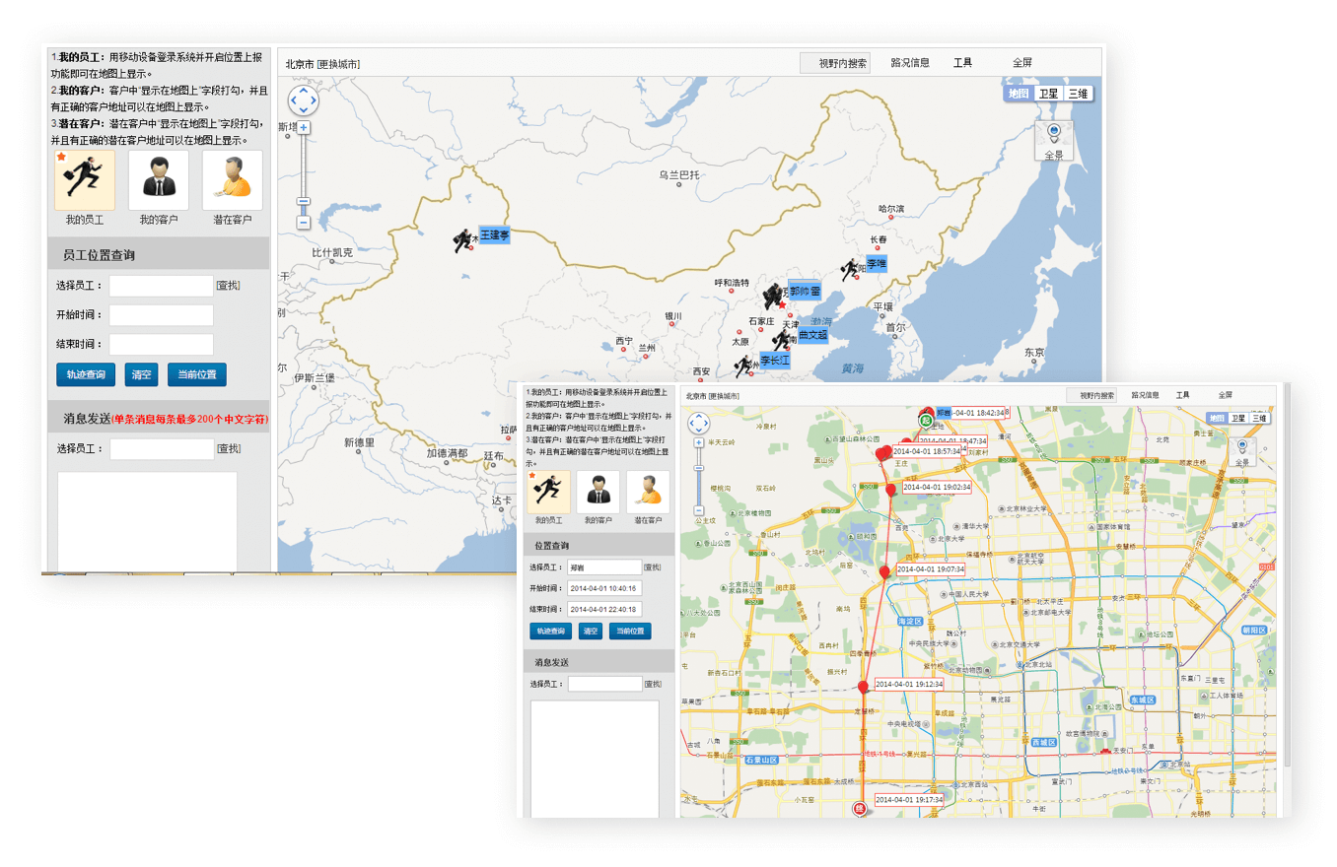Viewport: 1337px width, 867px height.
Task: Click the red pin at 19:02:34
Action: pyautogui.click(x=891, y=490)
